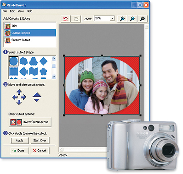Viewport: 183px width, 174px height.
Task: Click the Start Over button
Action: point(40,141)
